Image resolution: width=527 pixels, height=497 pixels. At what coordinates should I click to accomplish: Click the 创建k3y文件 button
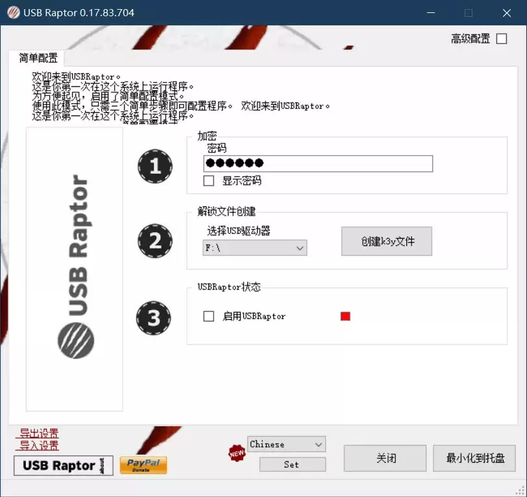(387, 241)
